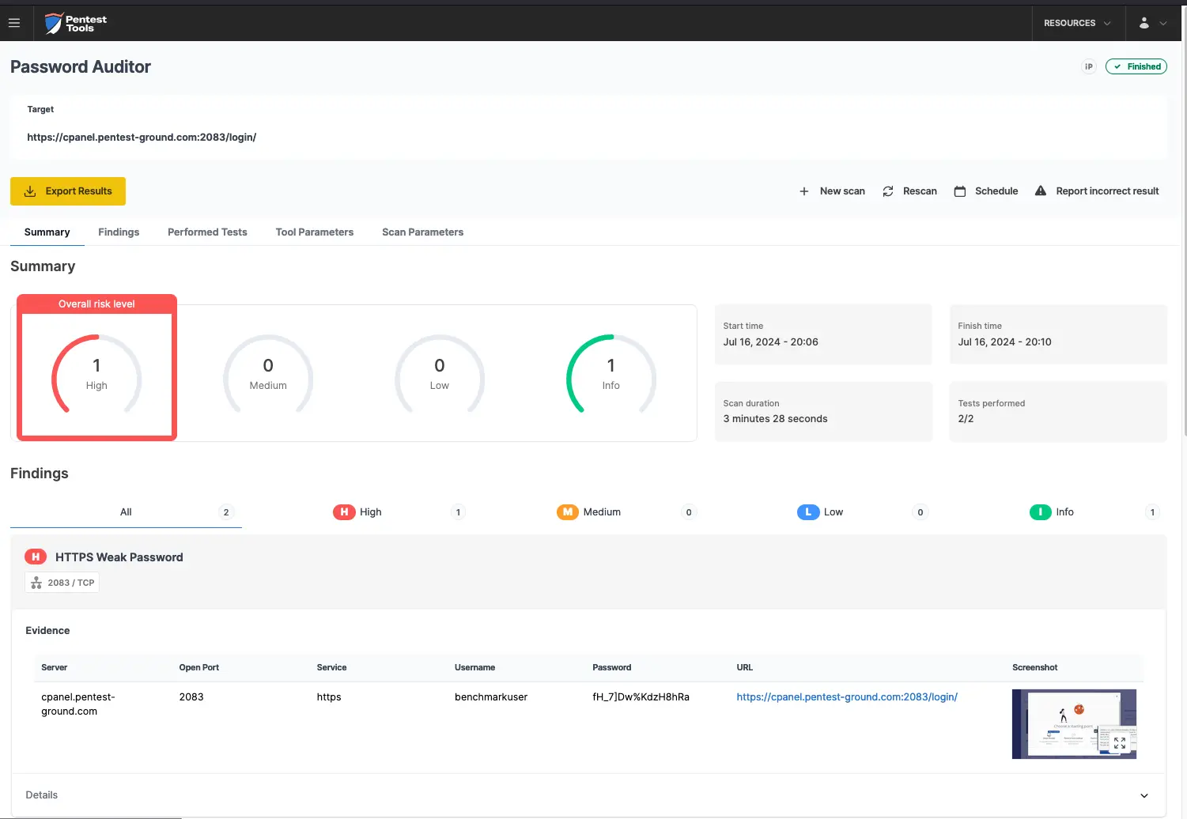The image size is (1187, 819).
Task: Click the https service cell
Action: pyautogui.click(x=329, y=697)
